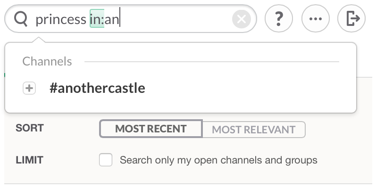Switch sorting to Most Relevant
Screen dimensions: 376x188
254,130
